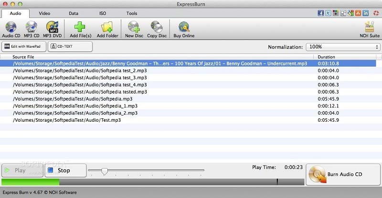Start a New Disc

(133, 27)
